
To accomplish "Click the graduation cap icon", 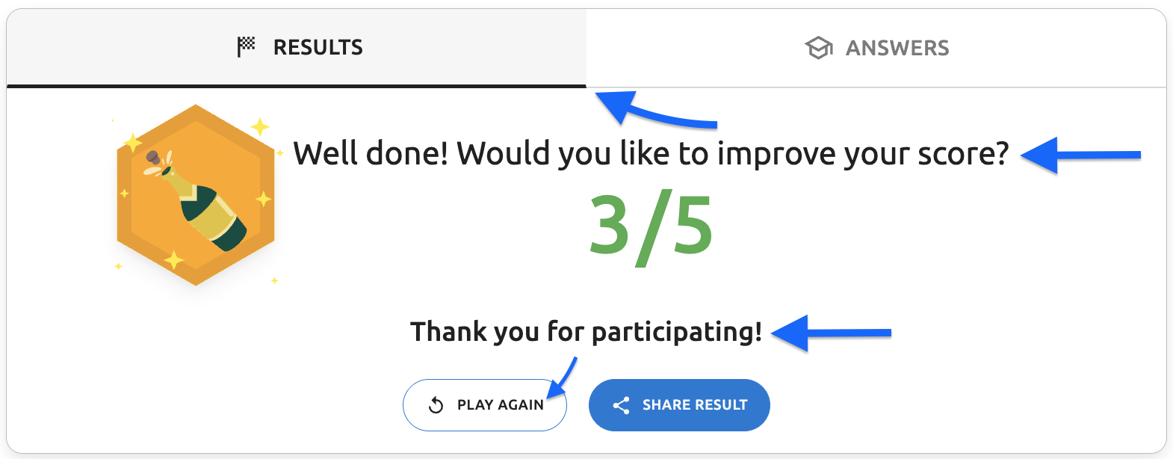I will pyautogui.click(x=819, y=48).
